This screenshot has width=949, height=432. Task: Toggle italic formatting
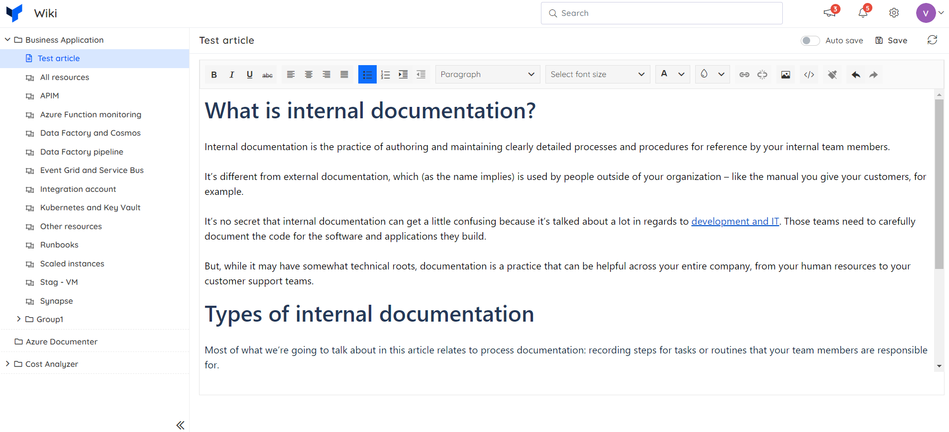(x=232, y=75)
